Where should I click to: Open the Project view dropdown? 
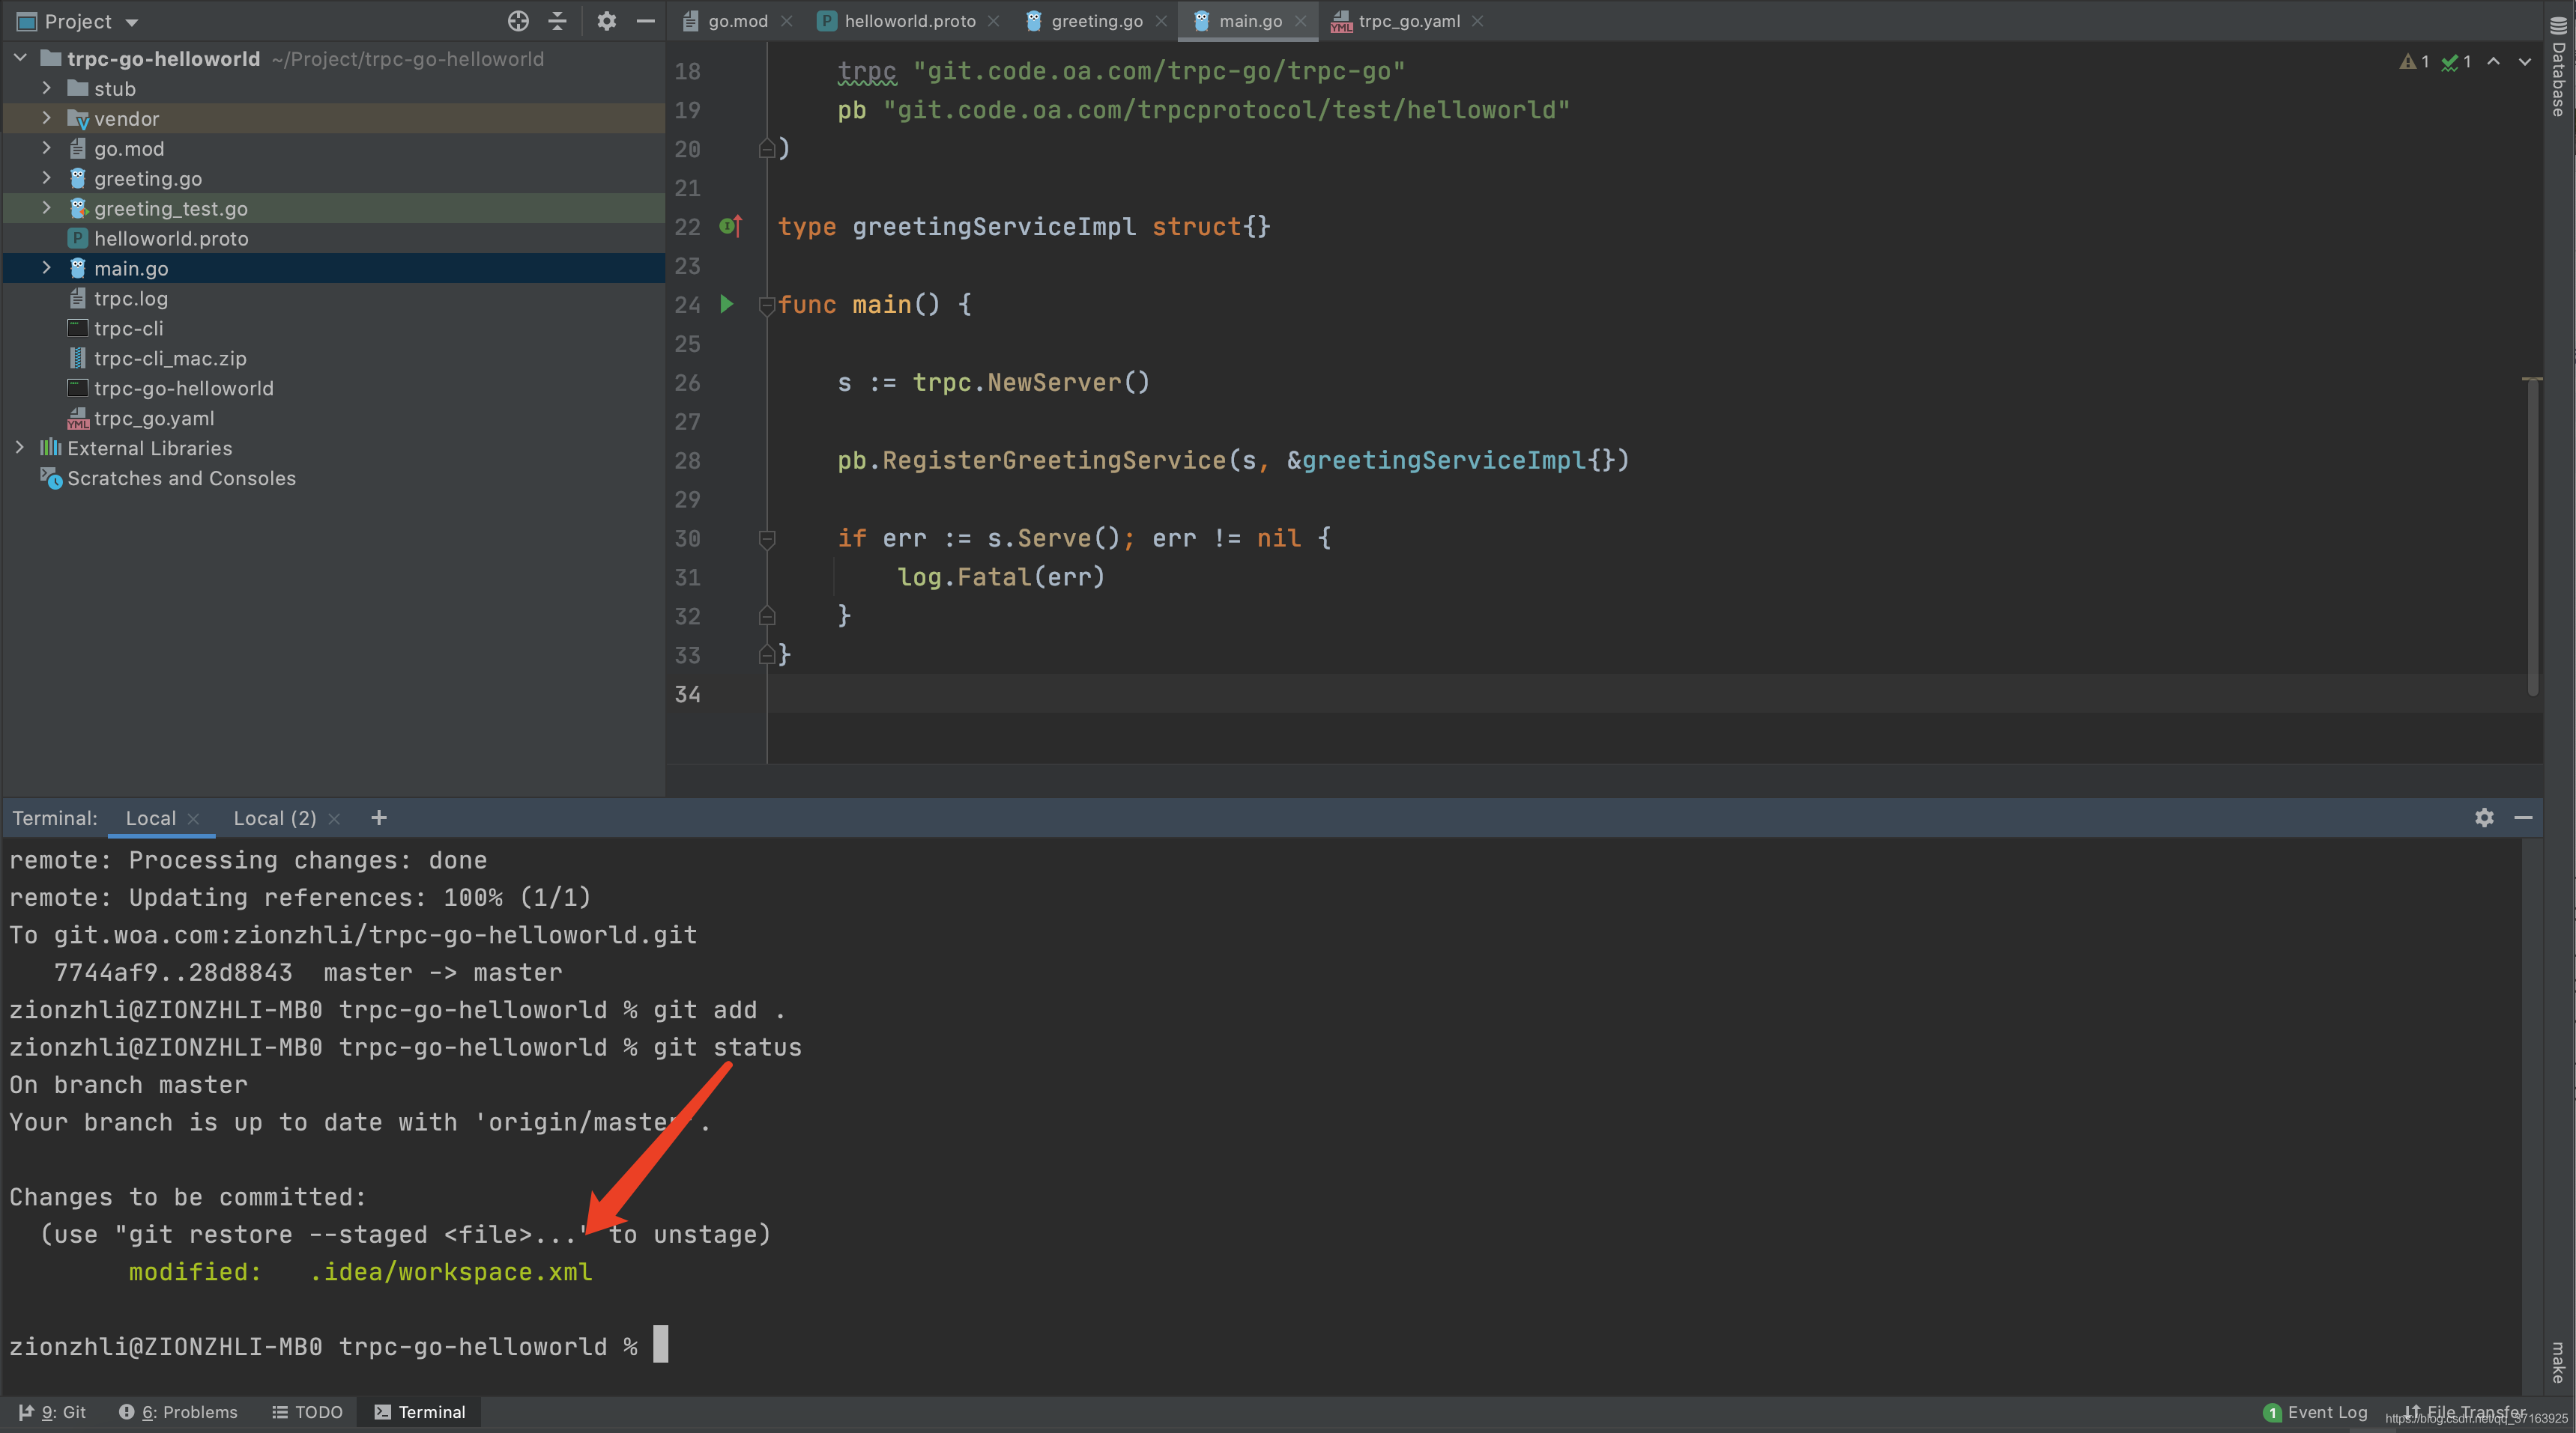pyautogui.click(x=131, y=22)
